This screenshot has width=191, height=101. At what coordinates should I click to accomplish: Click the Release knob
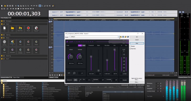click(80, 57)
